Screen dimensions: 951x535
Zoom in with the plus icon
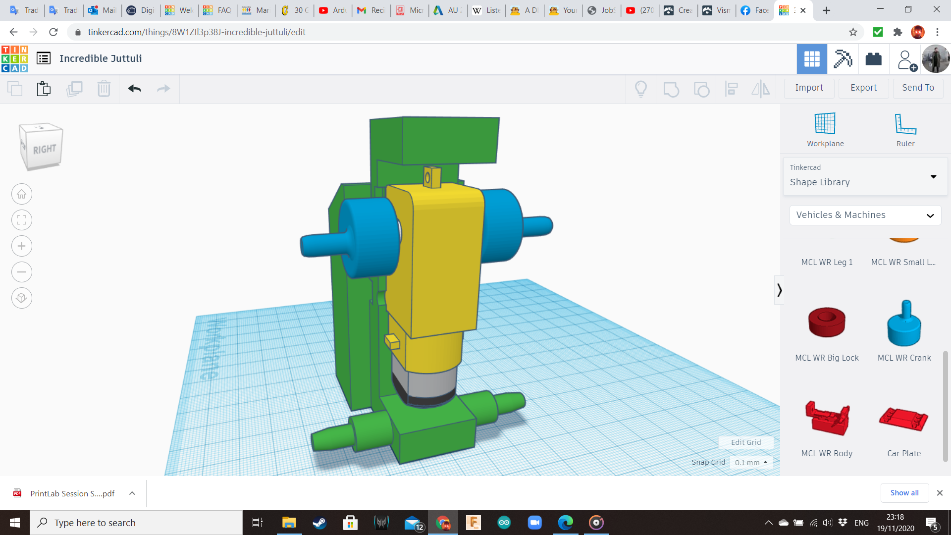click(22, 246)
